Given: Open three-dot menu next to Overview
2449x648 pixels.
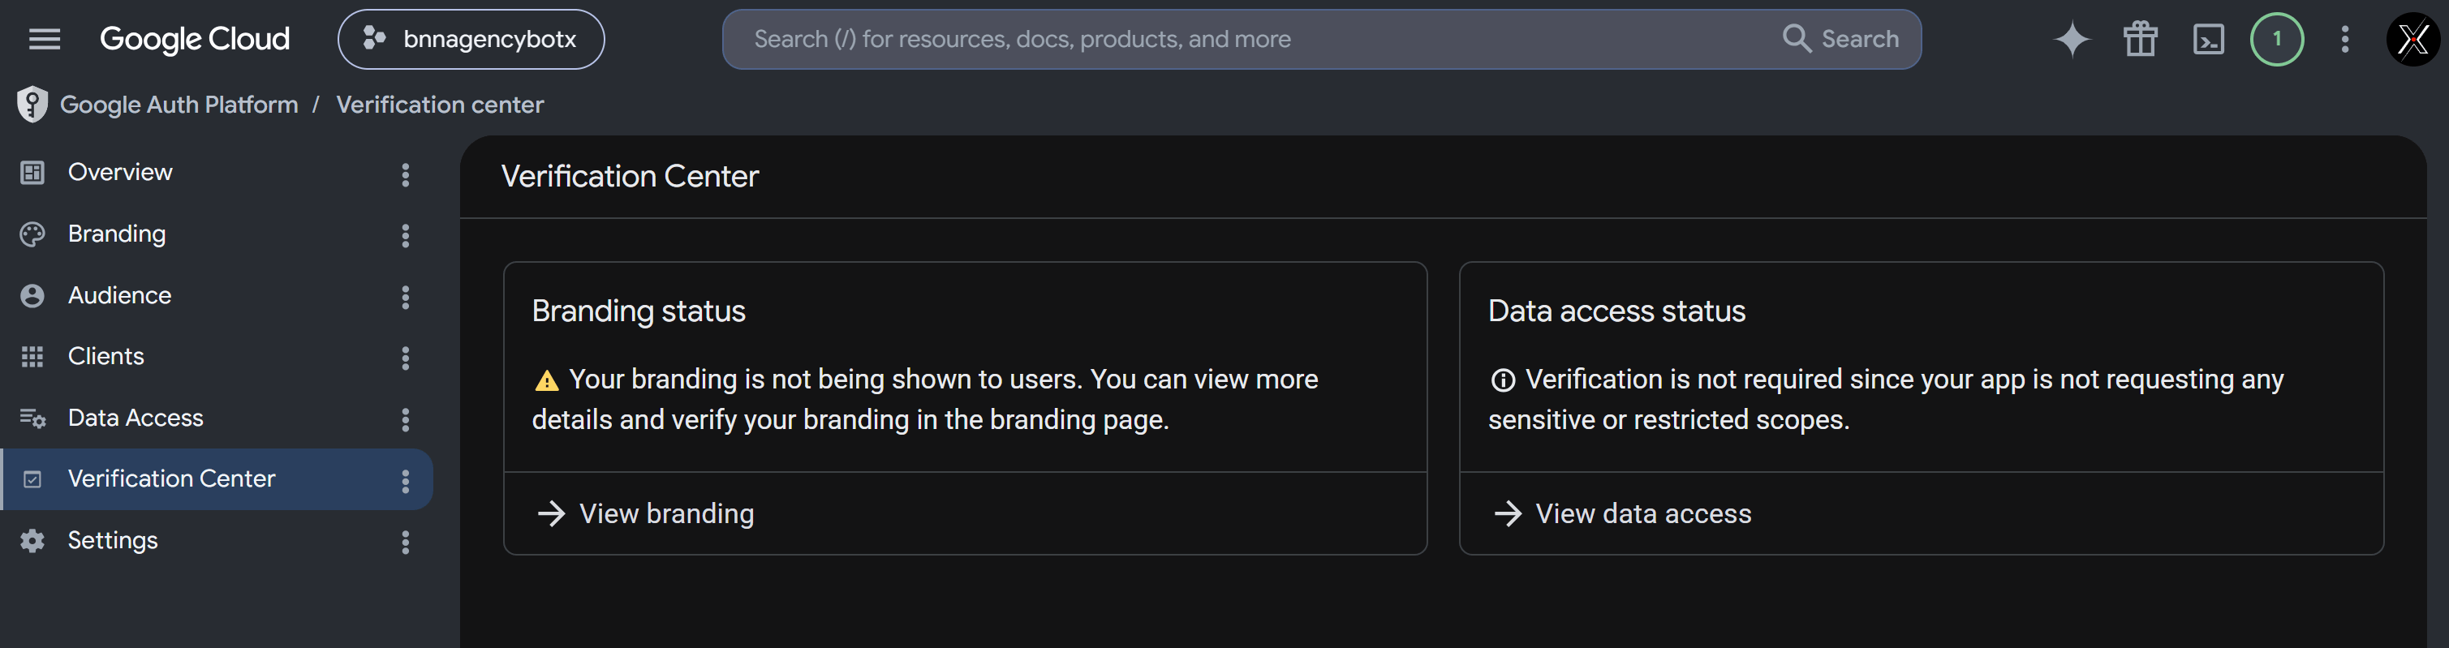Looking at the screenshot, I should pyautogui.click(x=405, y=175).
